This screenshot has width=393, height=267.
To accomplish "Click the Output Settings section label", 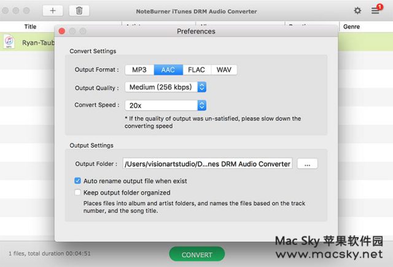I will click(x=91, y=145).
